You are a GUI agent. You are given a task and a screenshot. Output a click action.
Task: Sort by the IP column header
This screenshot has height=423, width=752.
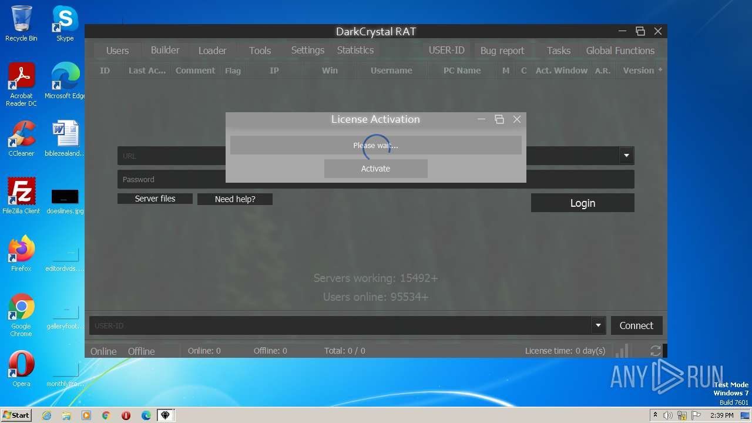(274, 70)
